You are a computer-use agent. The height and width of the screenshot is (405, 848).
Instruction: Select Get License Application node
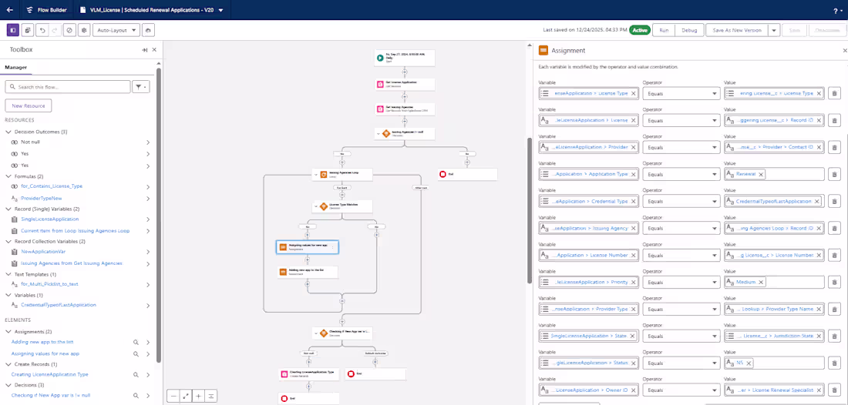404,84
